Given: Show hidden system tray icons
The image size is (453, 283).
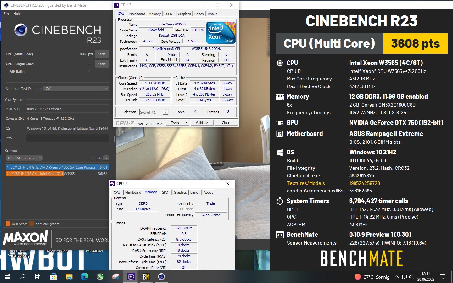Looking at the screenshot, I should pyautogui.click(x=396, y=277).
